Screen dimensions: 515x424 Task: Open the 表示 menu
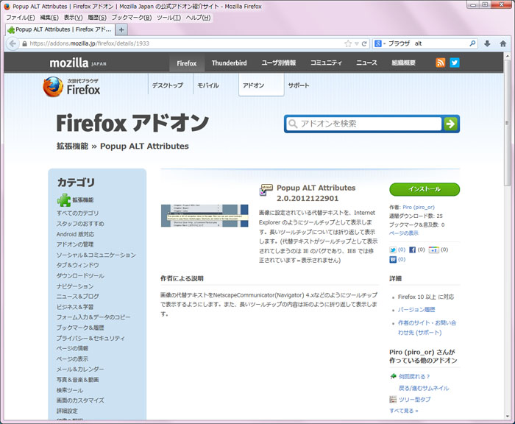(74, 18)
